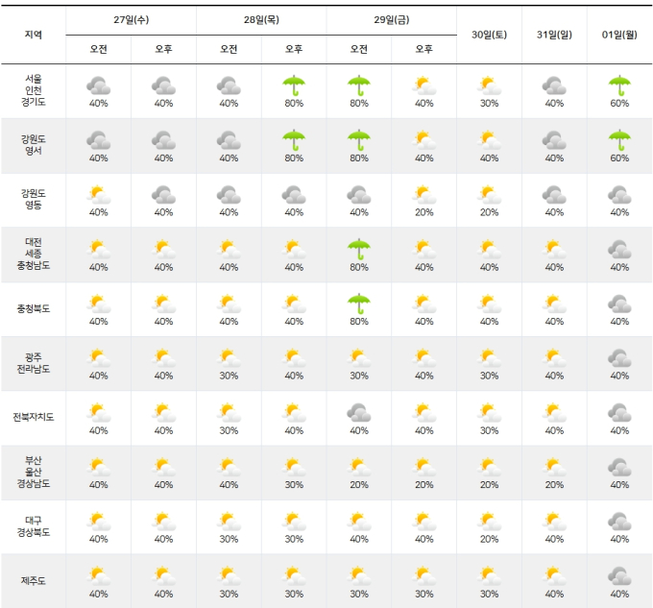Select the 01일(월) column header
Viewport: 653px width, 608px height.
click(619, 35)
